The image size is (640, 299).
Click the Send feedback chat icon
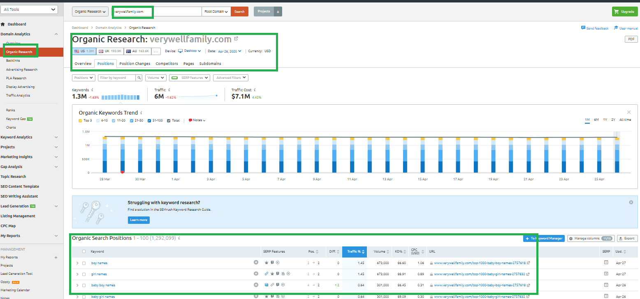pyautogui.click(x=583, y=28)
